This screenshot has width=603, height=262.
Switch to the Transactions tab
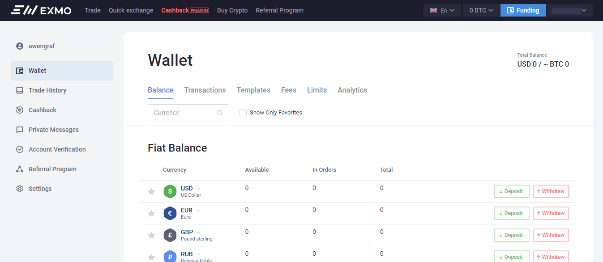(x=205, y=90)
